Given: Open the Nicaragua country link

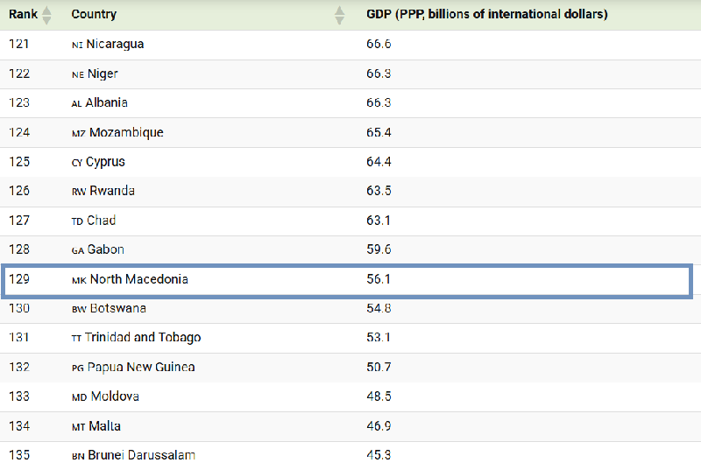Looking at the screenshot, I should [115, 44].
